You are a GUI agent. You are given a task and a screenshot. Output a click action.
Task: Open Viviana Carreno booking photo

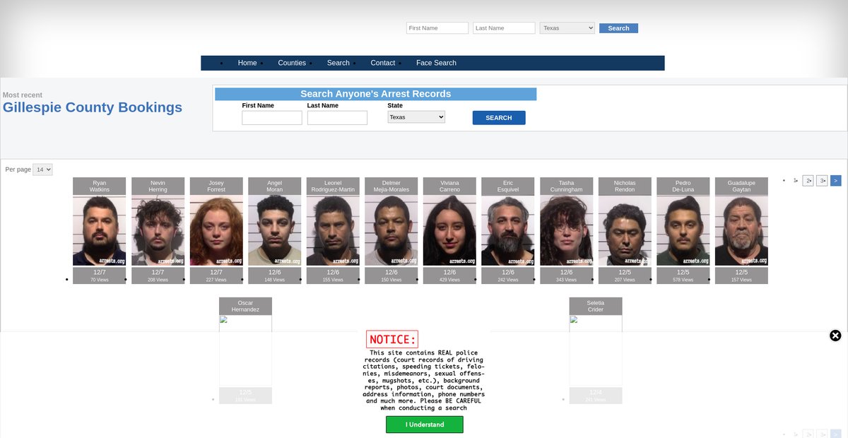tap(449, 231)
